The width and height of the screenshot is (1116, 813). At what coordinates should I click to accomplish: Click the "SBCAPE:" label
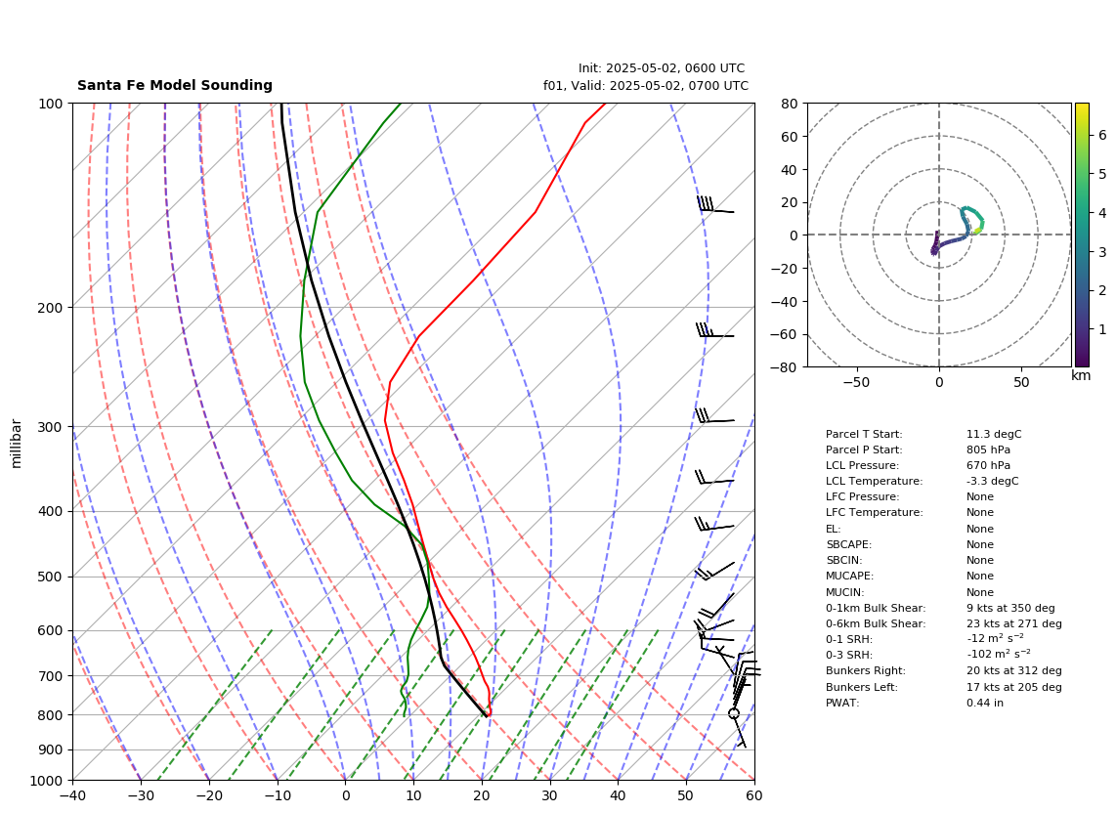click(848, 544)
